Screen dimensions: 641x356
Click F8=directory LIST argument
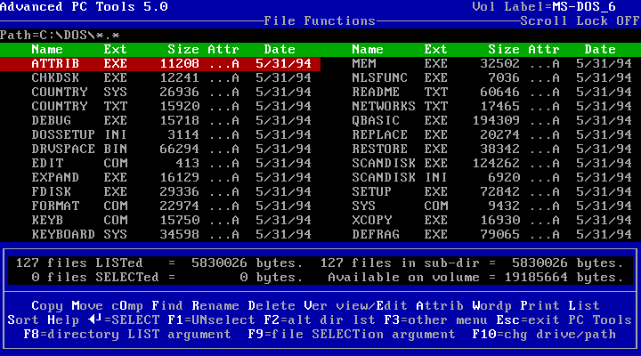[127, 335]
